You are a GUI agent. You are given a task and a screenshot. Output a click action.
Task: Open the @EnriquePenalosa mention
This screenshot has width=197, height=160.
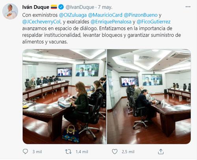click(x=111, y=22)
